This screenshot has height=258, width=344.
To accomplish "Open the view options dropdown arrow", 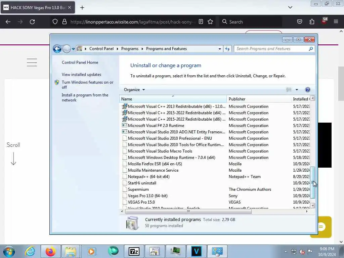I will 297,89.
